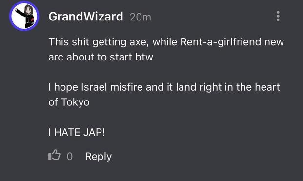
Task: Open the kebab menu to report this comment
Action: 278,16
